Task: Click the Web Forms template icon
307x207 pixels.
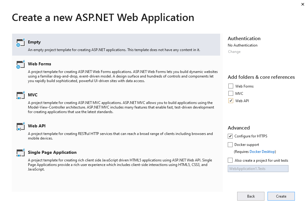Action: (x=20, y=64)
